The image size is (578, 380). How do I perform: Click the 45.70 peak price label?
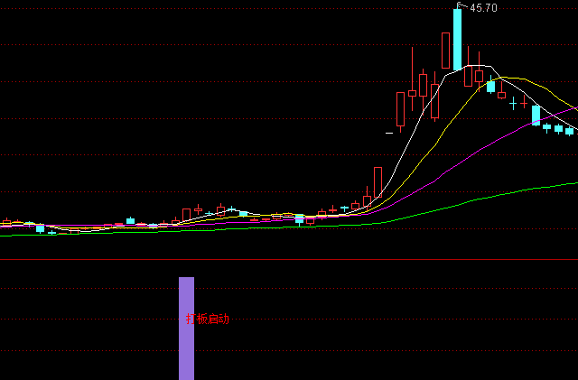point(484,8)
